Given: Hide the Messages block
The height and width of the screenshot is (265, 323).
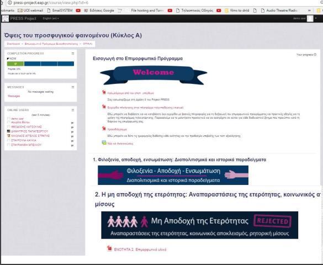Looking at the screenshot, I should click(73, 87).
